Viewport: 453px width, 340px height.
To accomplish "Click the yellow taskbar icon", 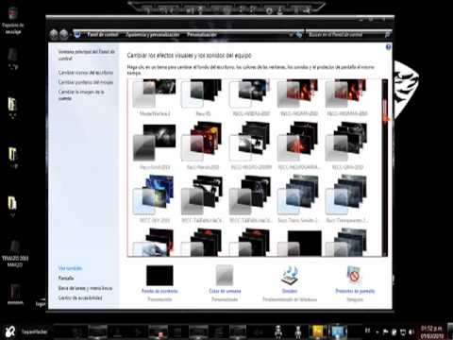I will coord(318,331).
